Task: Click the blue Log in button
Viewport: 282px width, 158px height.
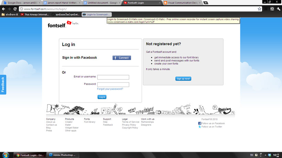Action: [102, 97]
